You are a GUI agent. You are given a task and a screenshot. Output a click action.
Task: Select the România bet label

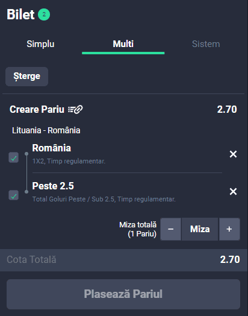click(x=52, y=148)
